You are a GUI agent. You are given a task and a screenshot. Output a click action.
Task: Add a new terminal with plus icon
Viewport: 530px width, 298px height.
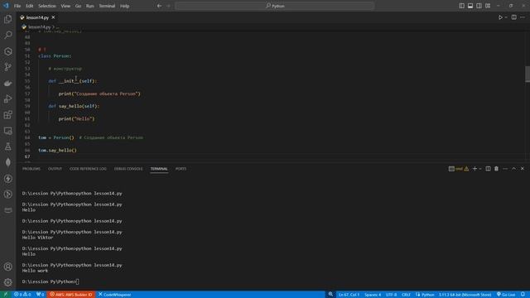click(x=475, y=169)
